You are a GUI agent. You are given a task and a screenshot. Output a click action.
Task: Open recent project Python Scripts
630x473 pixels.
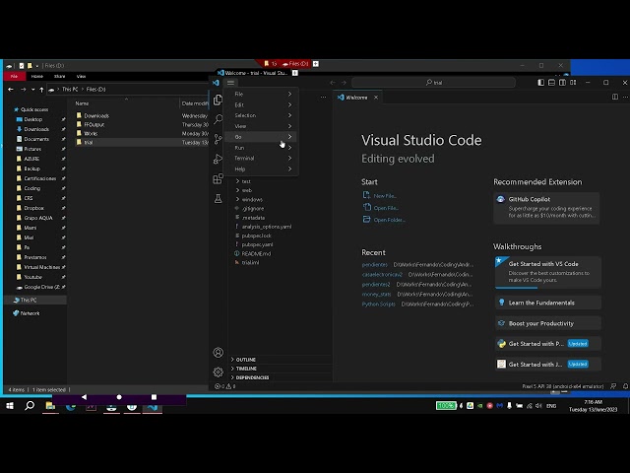click(378, 304)
